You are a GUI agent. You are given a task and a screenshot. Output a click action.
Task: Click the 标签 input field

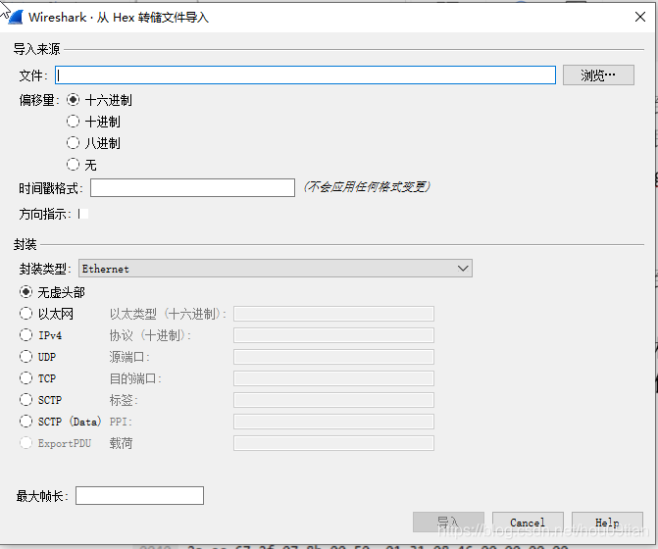coord(333,400)
